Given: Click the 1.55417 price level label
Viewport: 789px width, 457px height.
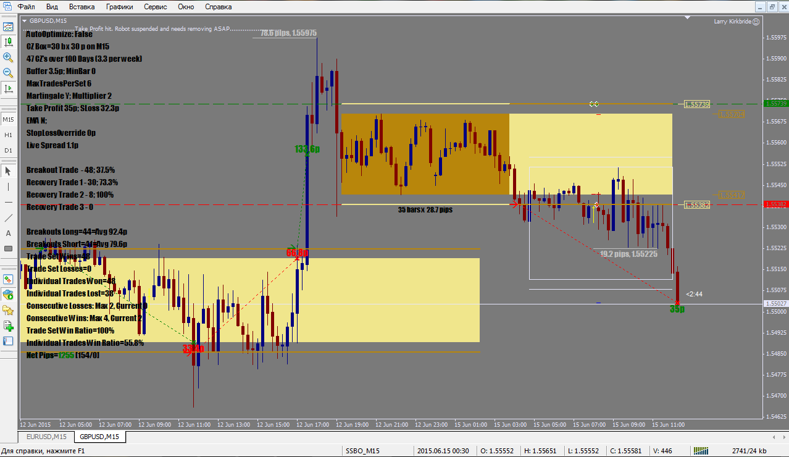Looking at the screenshot, I should [731, 195].
